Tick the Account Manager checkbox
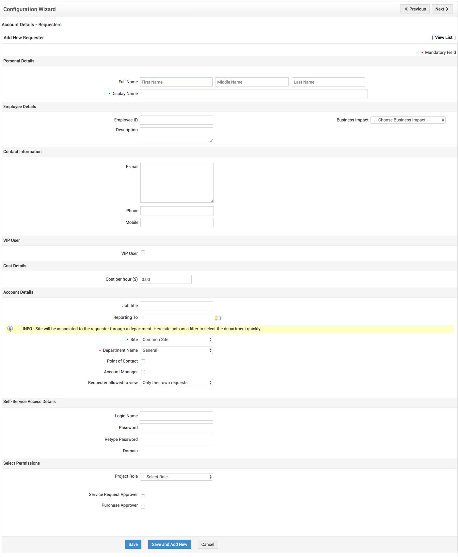 [x=143, y=372]
